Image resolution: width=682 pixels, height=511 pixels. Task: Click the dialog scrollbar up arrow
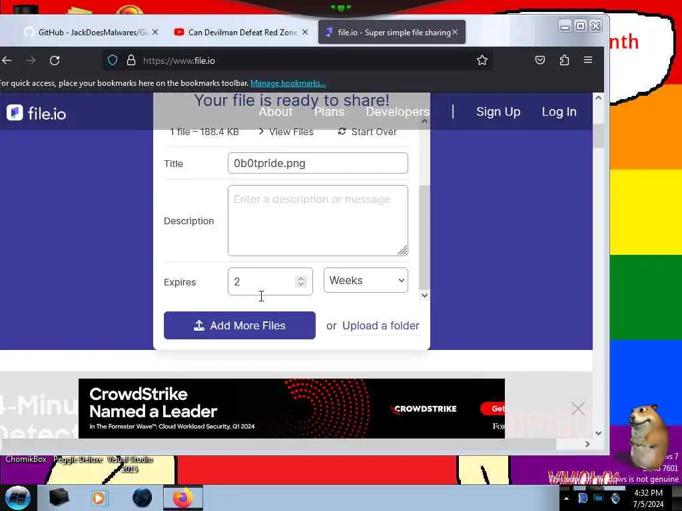coord(424,122)
